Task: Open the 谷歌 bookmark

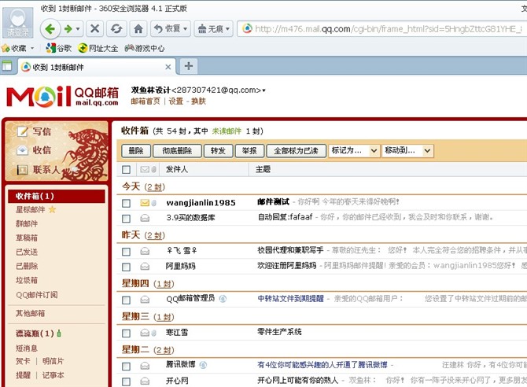Action: (x=58, y=49)
